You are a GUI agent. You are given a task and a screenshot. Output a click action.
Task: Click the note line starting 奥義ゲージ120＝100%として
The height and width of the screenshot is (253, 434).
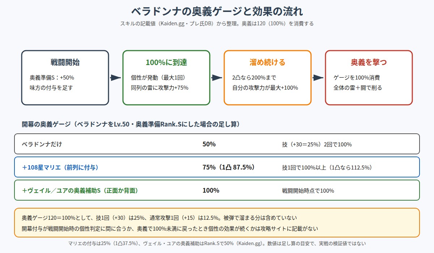pos(159,218)
